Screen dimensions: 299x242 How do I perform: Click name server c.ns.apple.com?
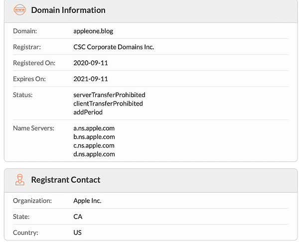[94, 145]
